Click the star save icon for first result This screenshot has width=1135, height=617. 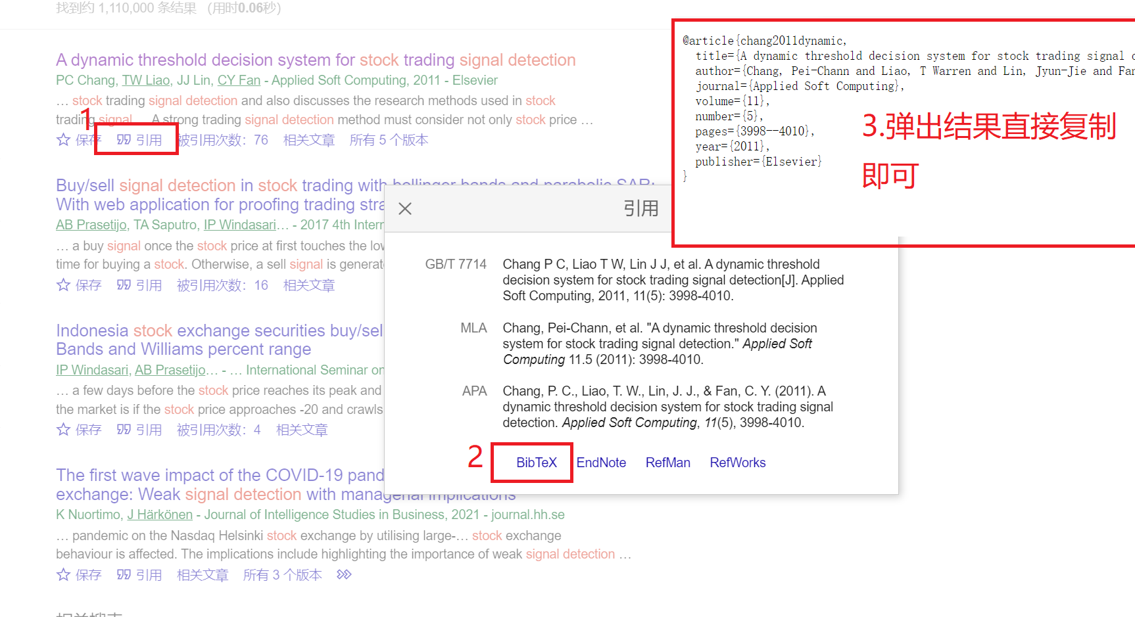tap(64, 140)
